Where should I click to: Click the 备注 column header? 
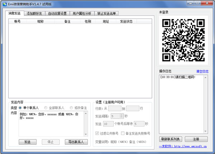point(67,21)
